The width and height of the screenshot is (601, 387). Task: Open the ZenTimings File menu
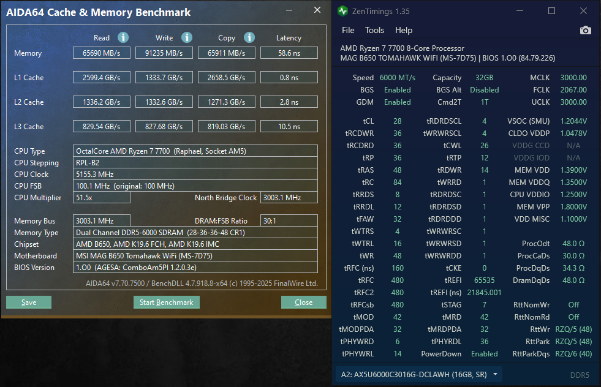348,30
